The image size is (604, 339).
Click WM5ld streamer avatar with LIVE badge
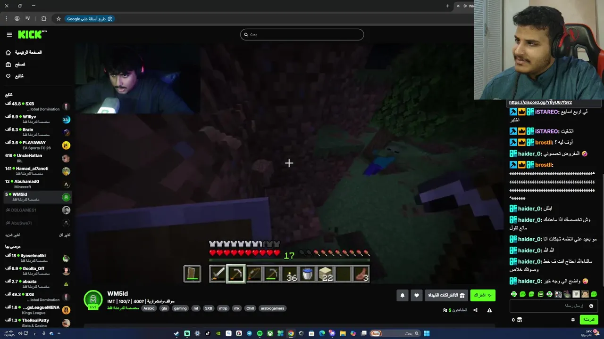tap(93, 300)
